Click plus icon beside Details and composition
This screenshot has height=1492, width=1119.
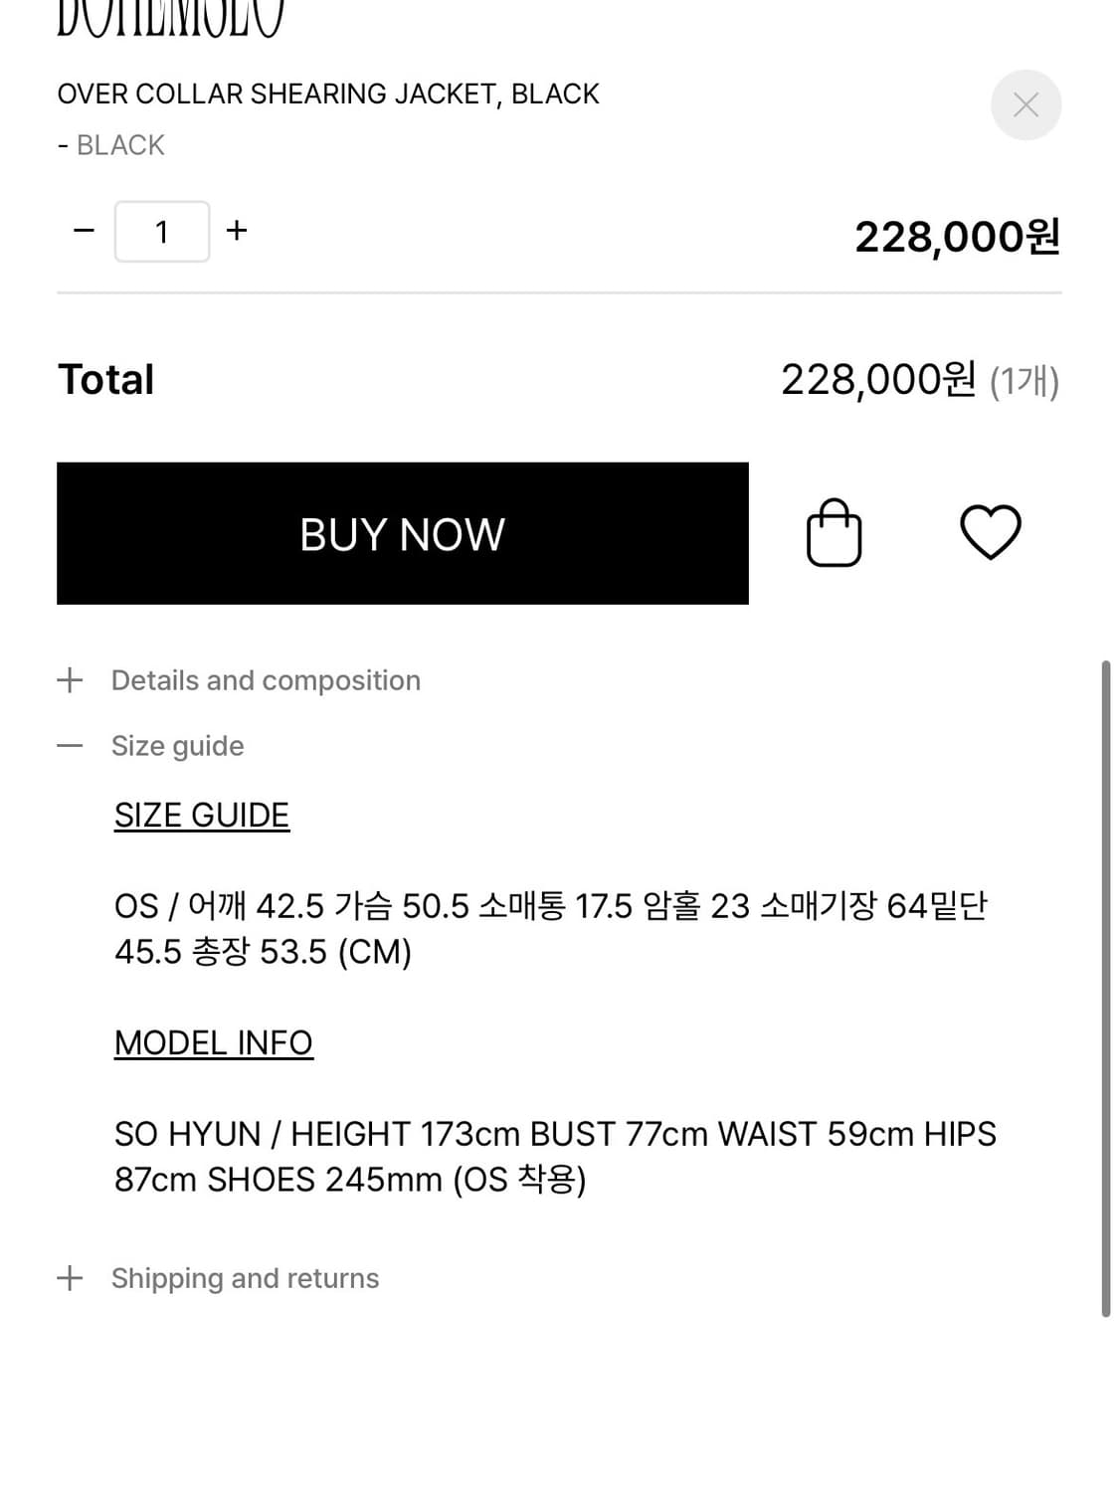[70, 680]
